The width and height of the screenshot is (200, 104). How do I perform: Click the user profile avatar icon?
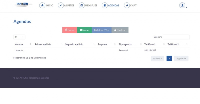coord(182,5)
